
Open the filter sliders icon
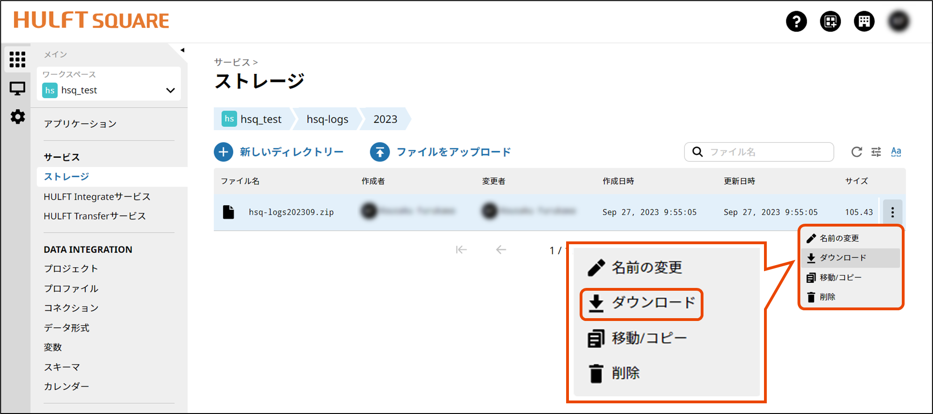coord(876,152)
